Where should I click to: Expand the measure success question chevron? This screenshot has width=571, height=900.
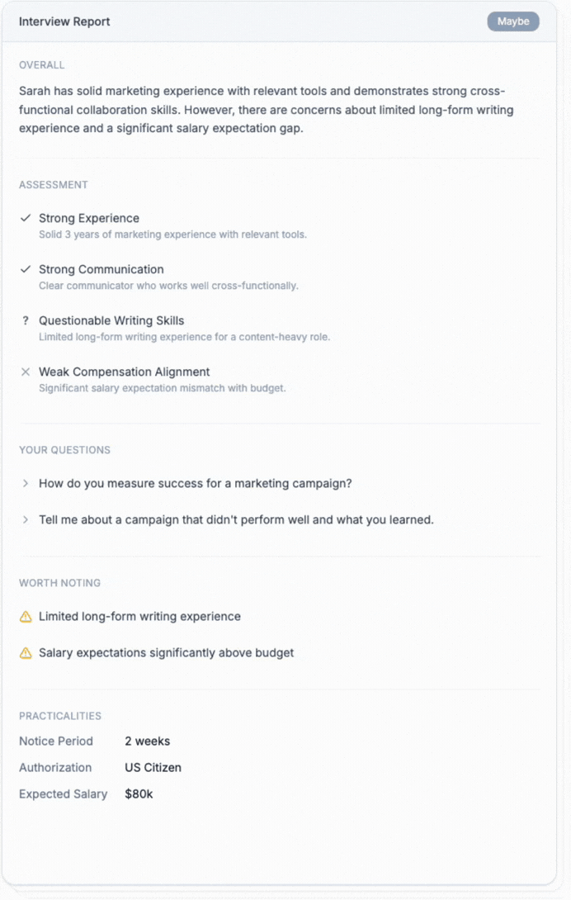tap(26, 484)
